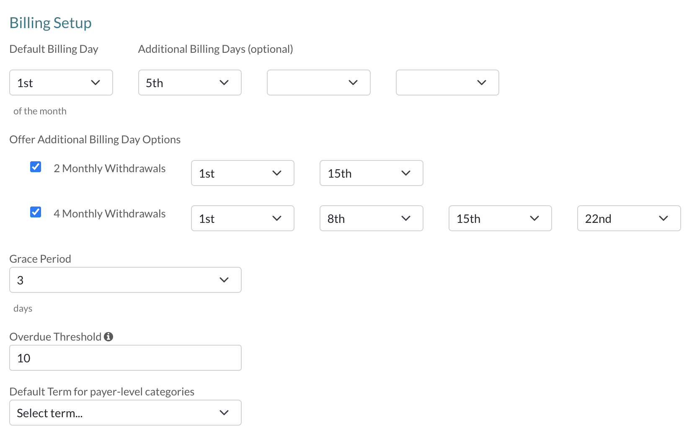Screen dimensions: 697x434
Task: Open the 15th dropdown for 4 Monthly Withdrawals
Action: pyautogui.click(x=500, y=218)
